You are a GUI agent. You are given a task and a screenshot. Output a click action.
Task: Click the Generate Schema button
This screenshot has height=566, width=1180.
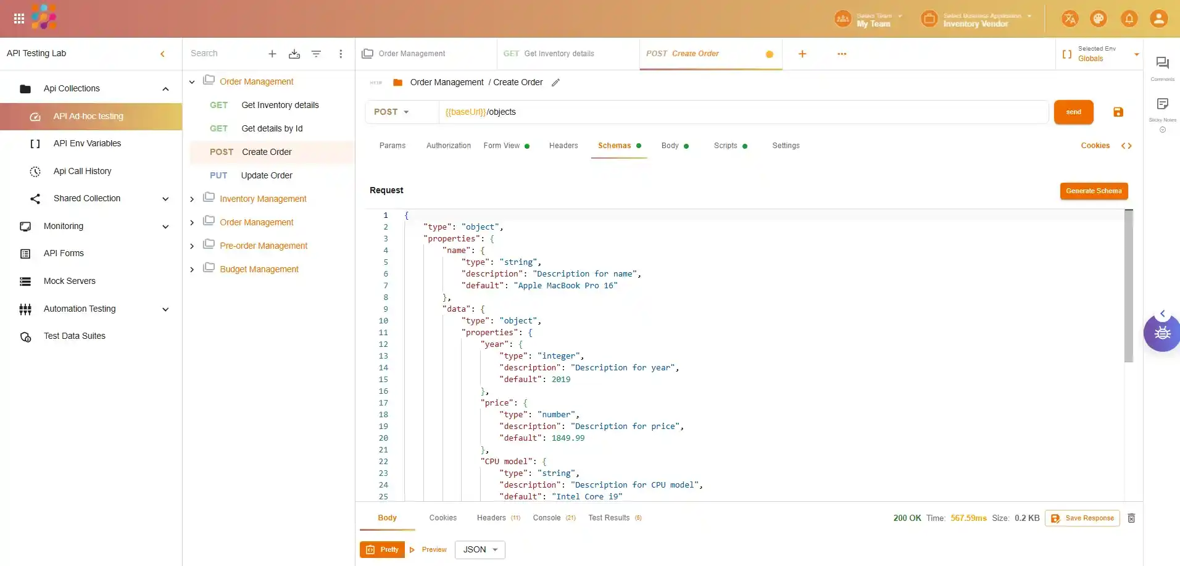[x=1094, y=191]
